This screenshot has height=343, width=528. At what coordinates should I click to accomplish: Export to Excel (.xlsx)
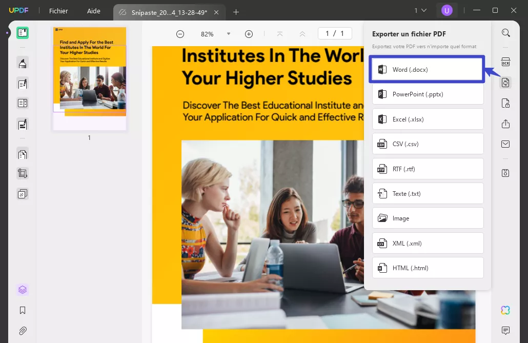pos(428,119)
